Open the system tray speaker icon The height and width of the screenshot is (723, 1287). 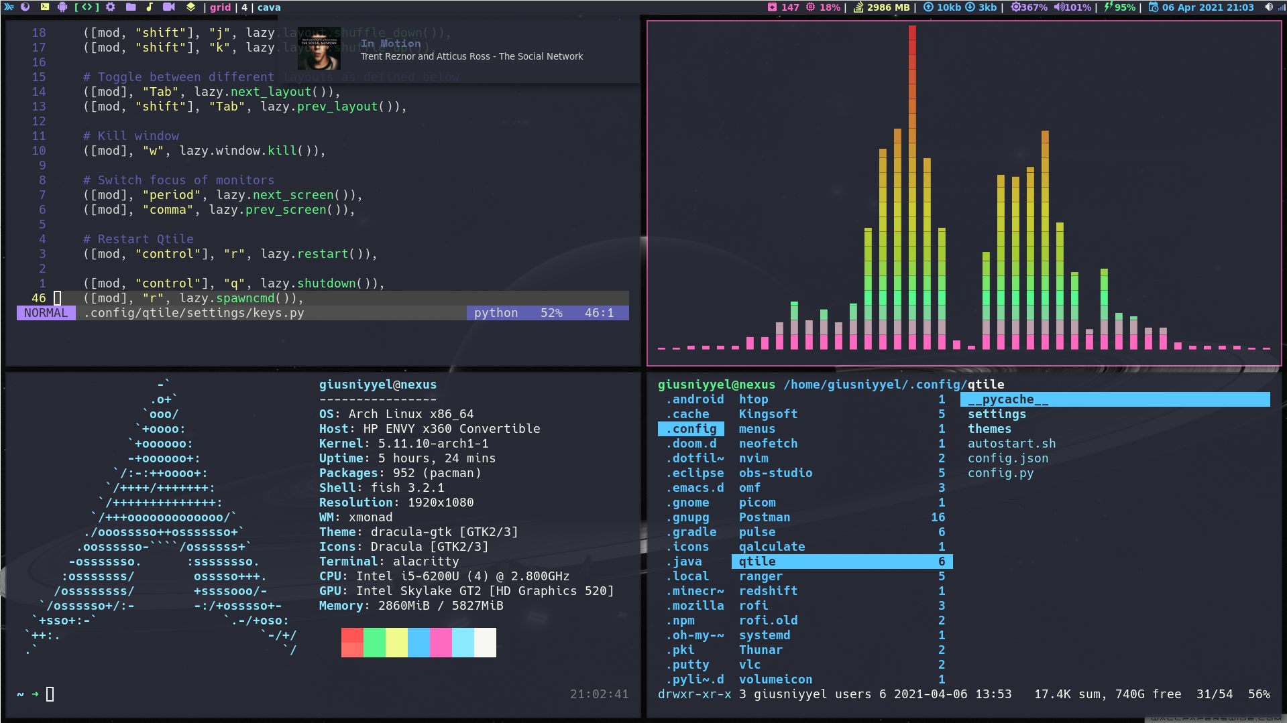[x=1269, y=7]
